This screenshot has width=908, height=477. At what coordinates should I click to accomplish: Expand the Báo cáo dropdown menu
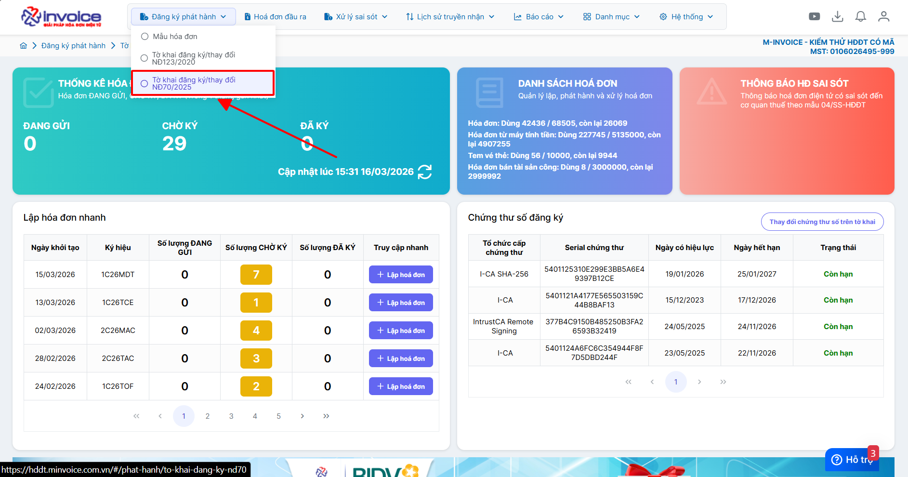[539, 17]
